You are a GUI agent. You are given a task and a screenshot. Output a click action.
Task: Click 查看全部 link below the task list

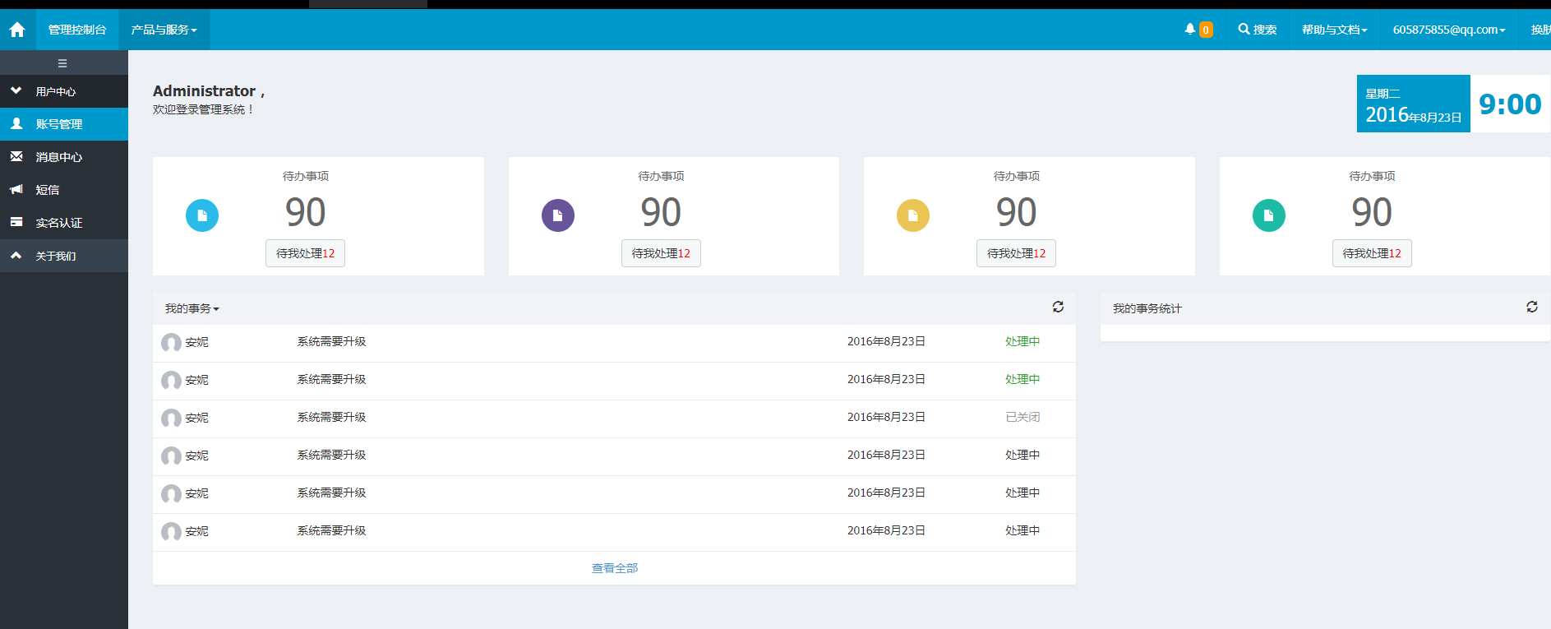[614, 568]
